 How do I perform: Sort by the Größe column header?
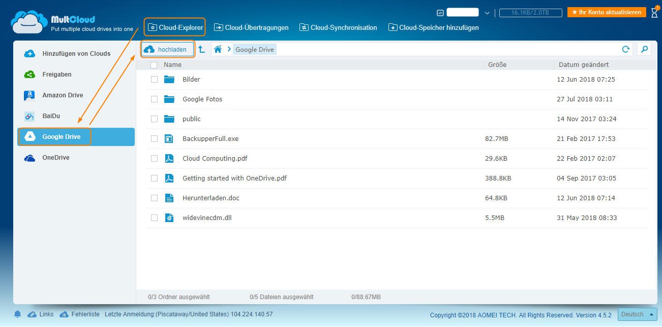(x=497, y=65)
